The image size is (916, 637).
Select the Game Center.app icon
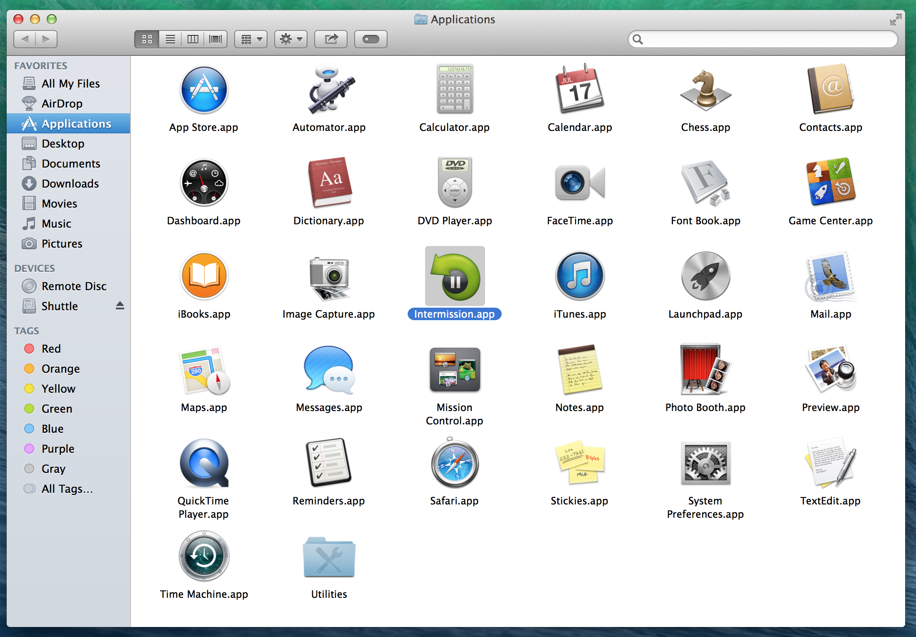[x=831, y=182]
